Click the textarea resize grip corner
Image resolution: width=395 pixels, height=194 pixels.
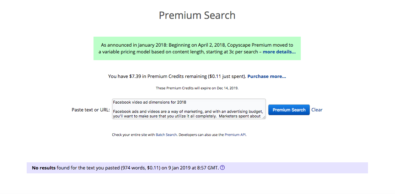coord(264,117)
